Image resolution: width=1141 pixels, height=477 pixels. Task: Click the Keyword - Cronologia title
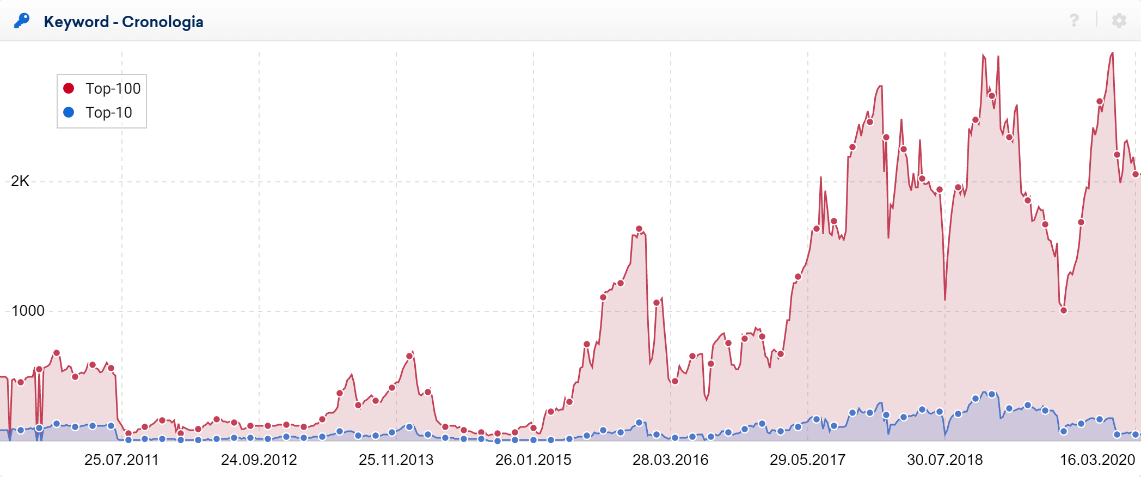124,22
